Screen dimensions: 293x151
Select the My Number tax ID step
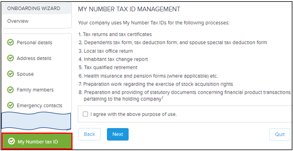pyautogui.click(x=38, y=142)
